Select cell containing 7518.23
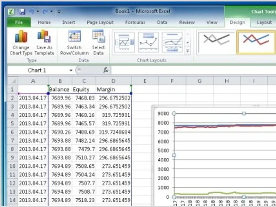276x207 pixels. tap(84, 200)
